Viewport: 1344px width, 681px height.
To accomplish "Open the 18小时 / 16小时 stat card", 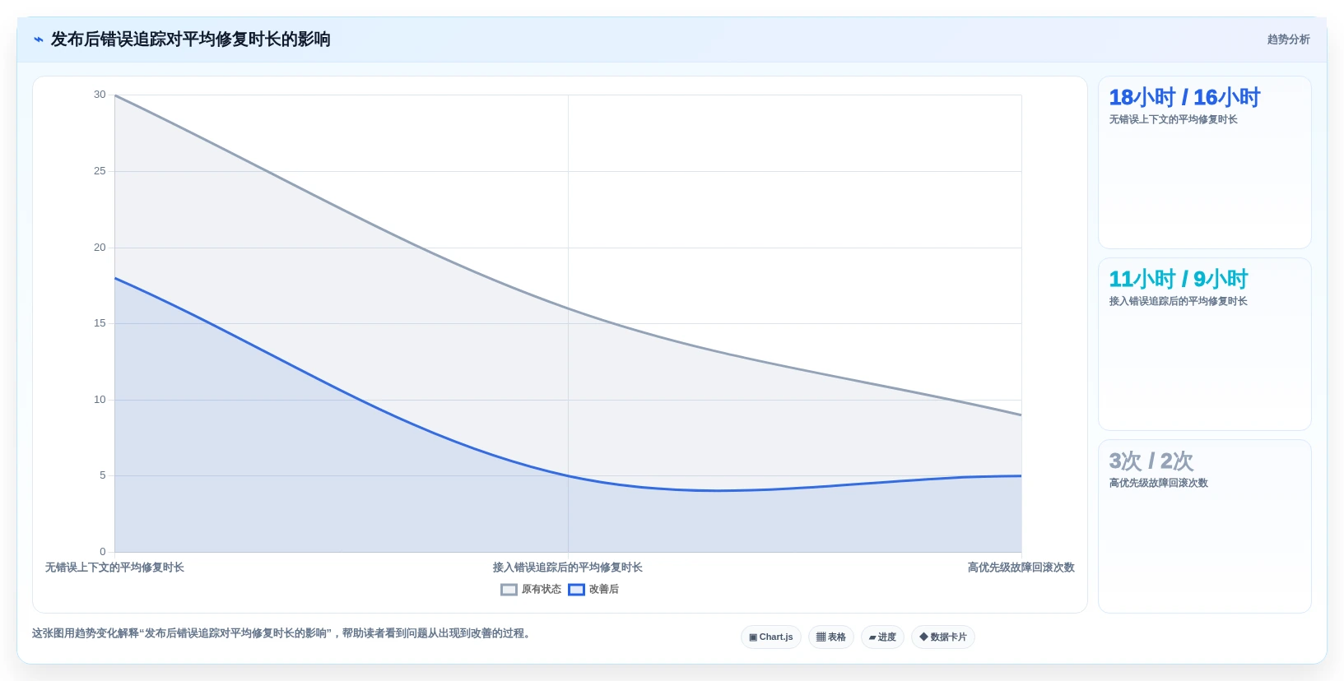I will 1204,163.
